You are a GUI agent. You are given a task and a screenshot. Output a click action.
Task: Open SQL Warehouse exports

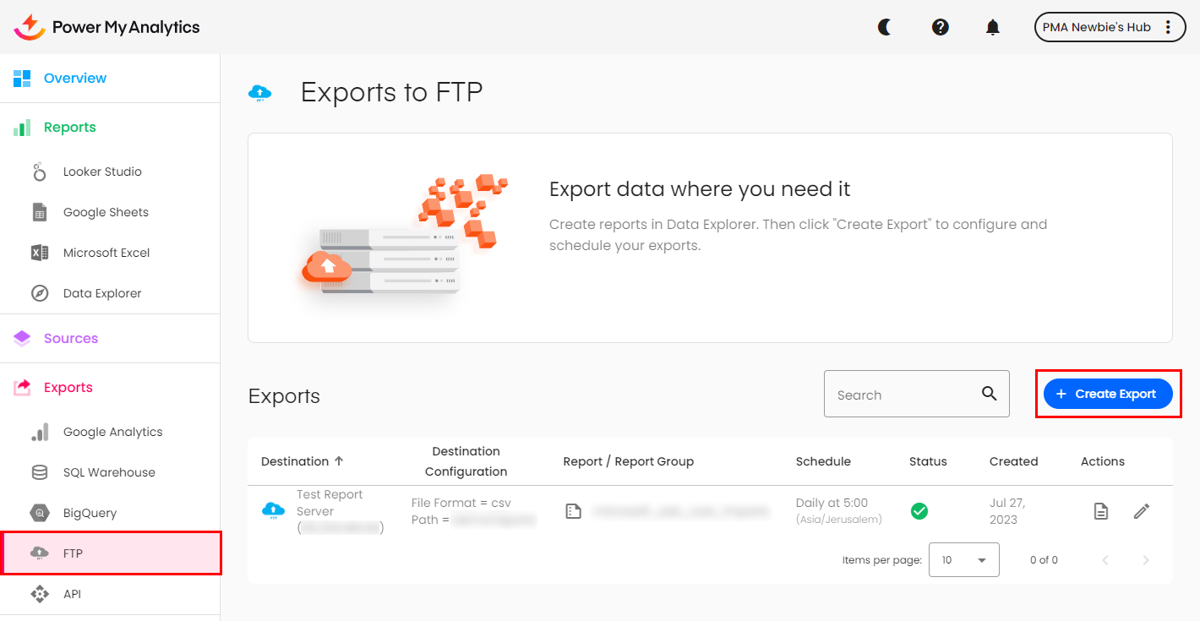109,472
